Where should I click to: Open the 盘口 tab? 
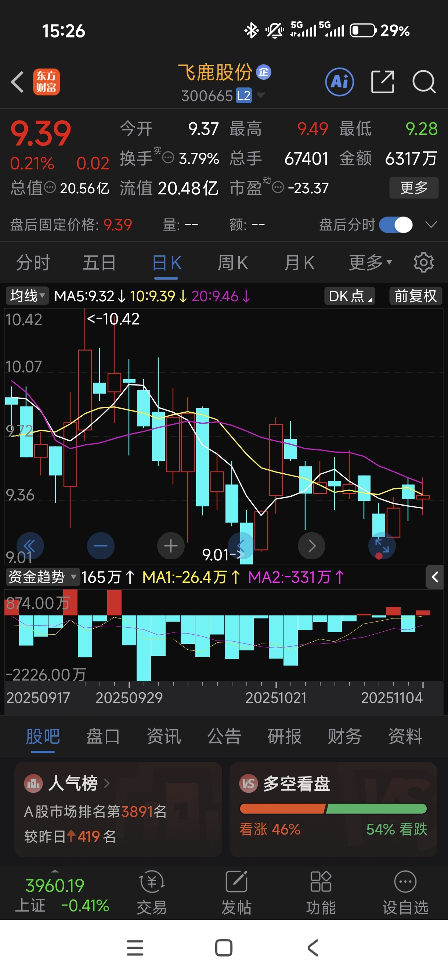tap(103, 736)
